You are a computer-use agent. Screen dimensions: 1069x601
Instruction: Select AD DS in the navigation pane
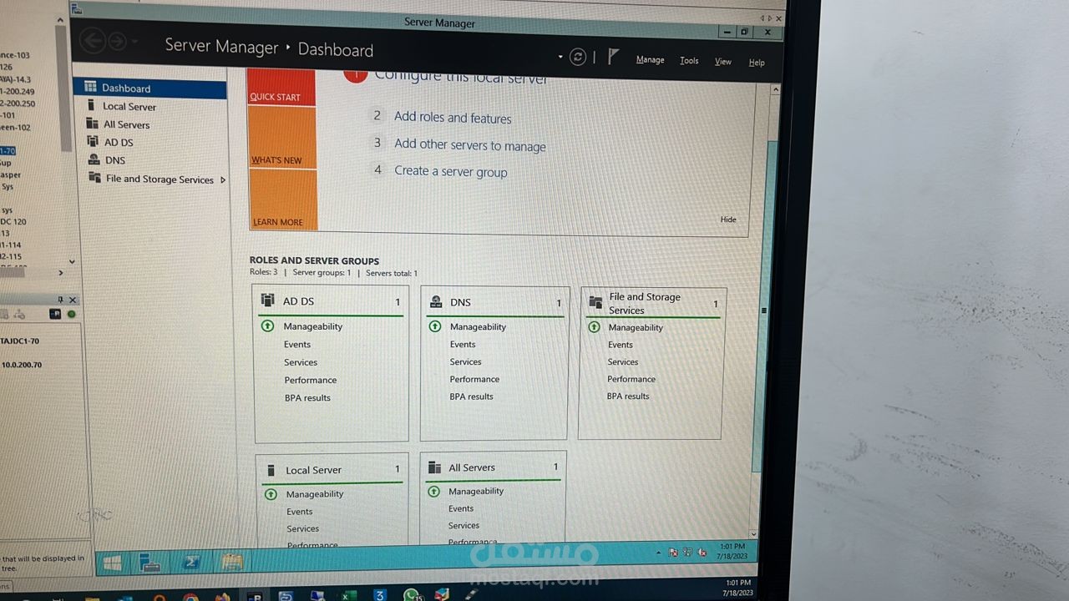(x=119, y=142)
